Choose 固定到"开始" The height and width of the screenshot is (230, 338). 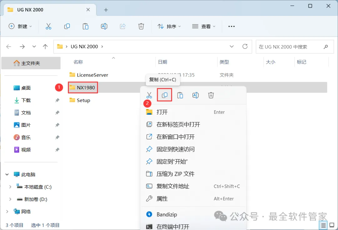193,161
